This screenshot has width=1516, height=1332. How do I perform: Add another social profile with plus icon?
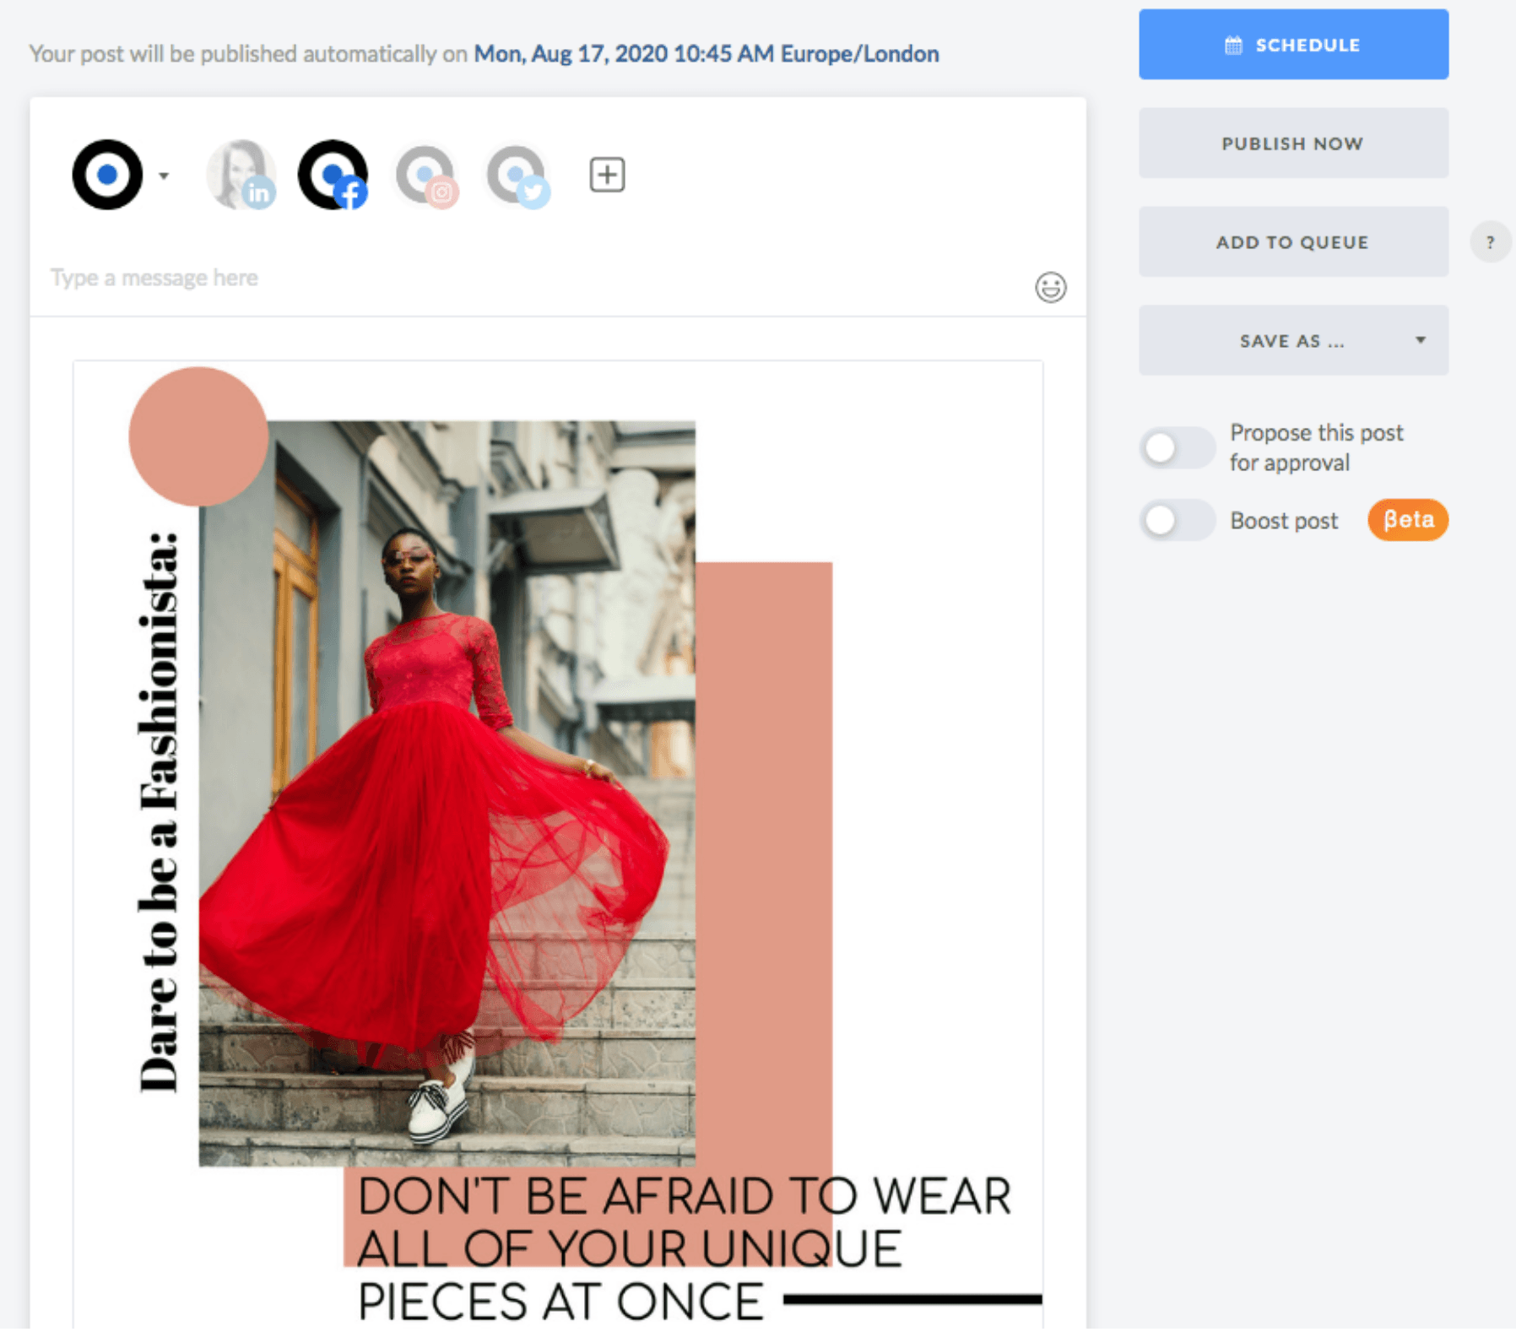tap(606, 175)
